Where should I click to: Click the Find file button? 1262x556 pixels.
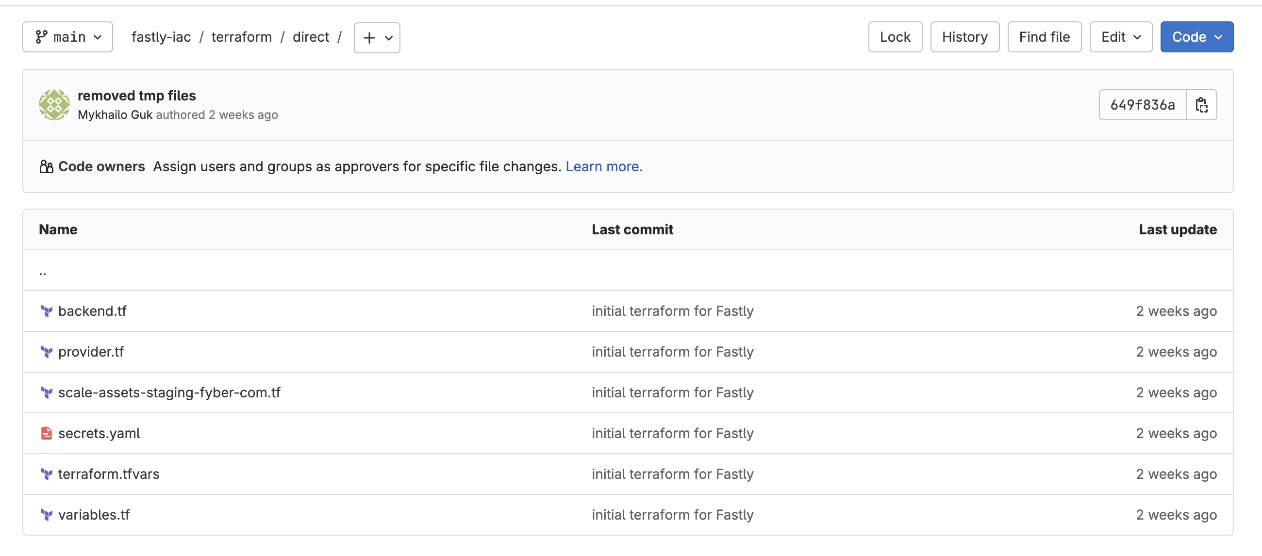click(1044, 37)
